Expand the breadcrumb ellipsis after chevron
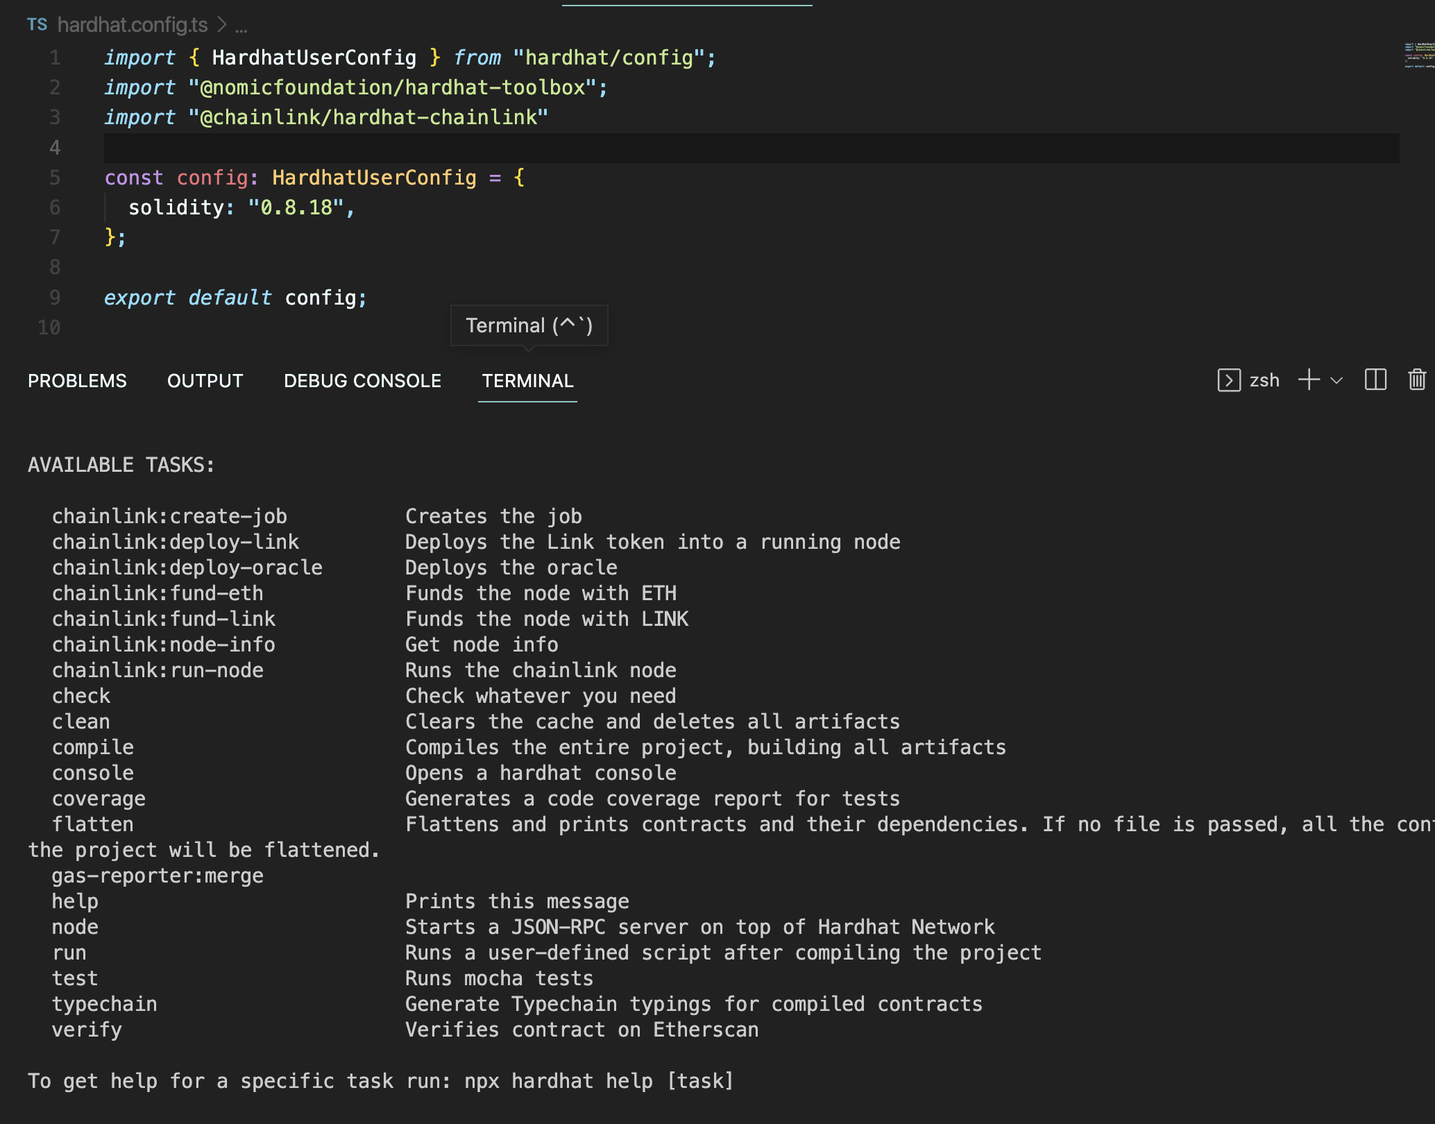The height and width of the screenshot is (1124, 1435). pos(241,26)
